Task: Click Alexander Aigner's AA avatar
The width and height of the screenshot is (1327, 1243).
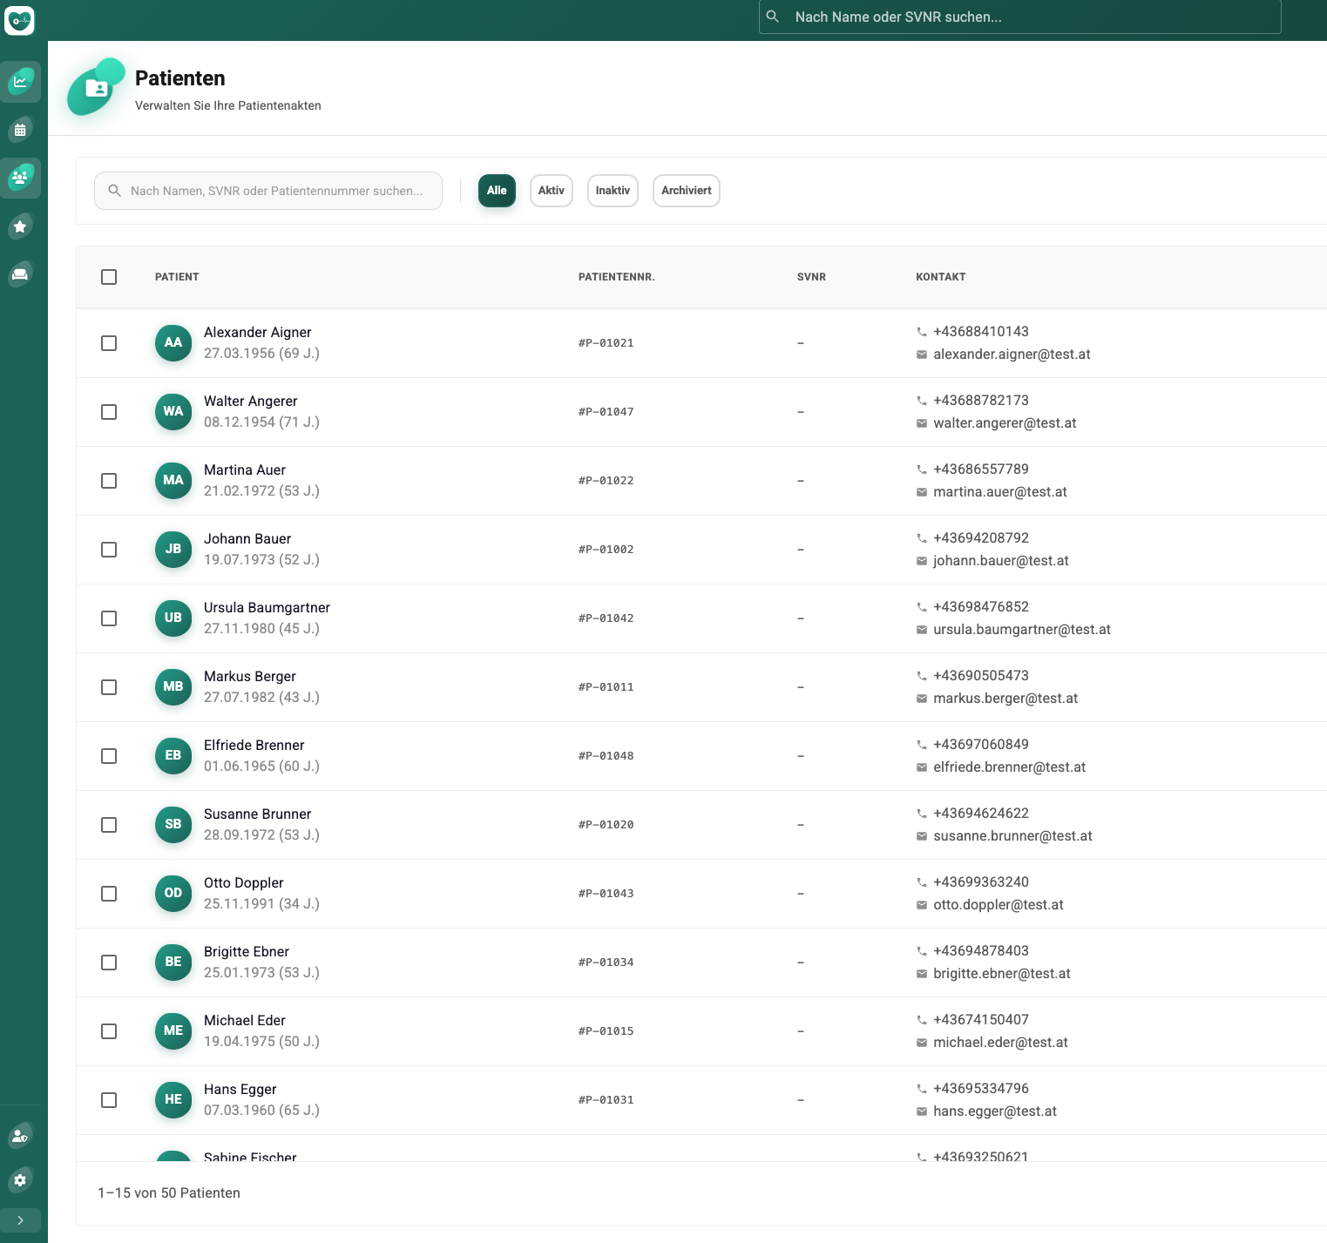Action: tap(173, 342)
